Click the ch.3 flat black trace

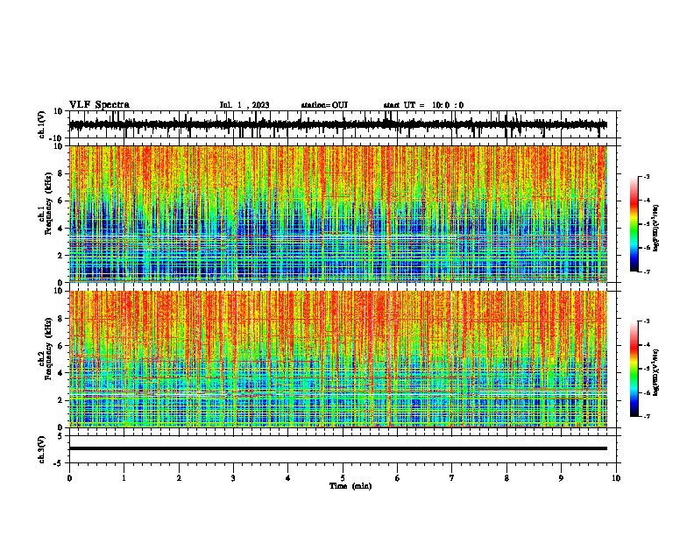tap(337, 448)
